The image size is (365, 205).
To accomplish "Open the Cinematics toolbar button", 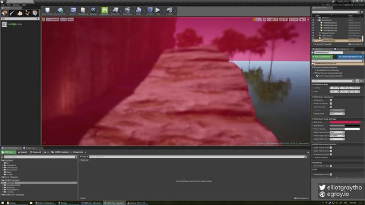I will 127,11.
